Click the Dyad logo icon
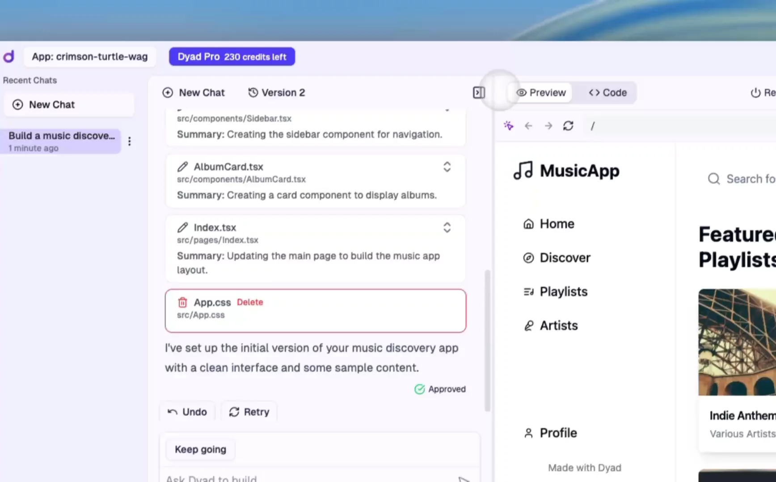The width and height of the screenshot is (776, 482). click(9, 57)
